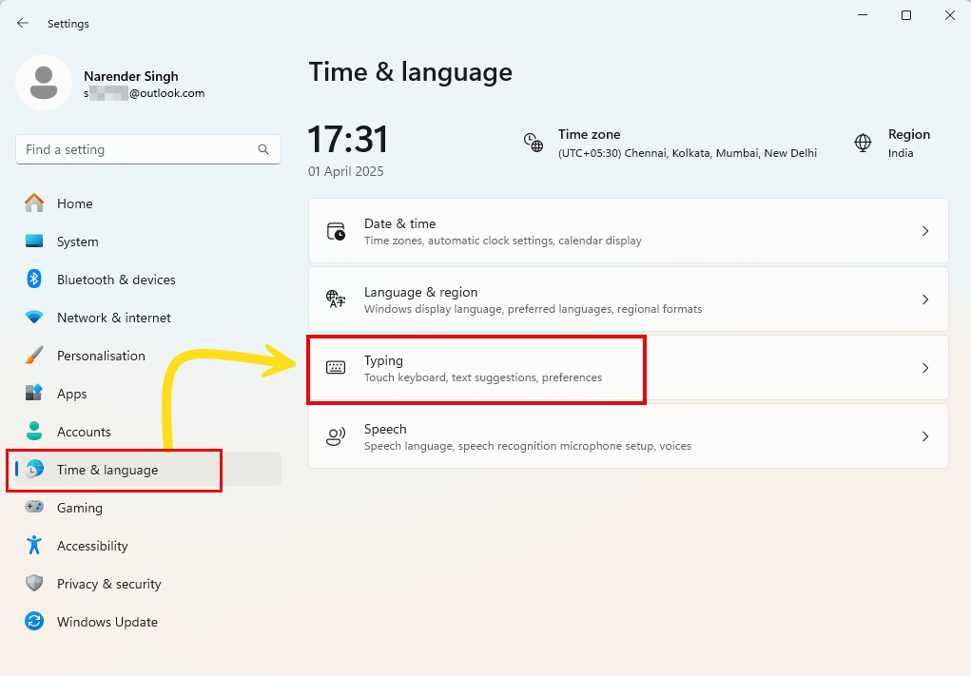971x676 pixels.
Task: Go to Privacy & security
Action: pyautogui.click(x=148, y=584)
